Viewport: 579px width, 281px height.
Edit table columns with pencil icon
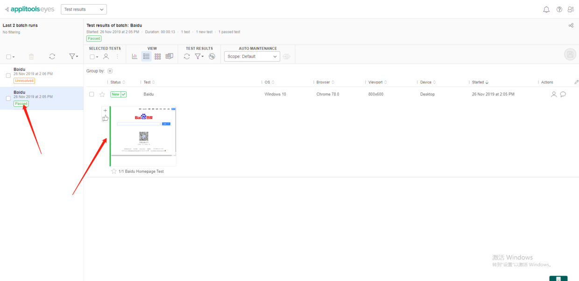tap(576, 82)
